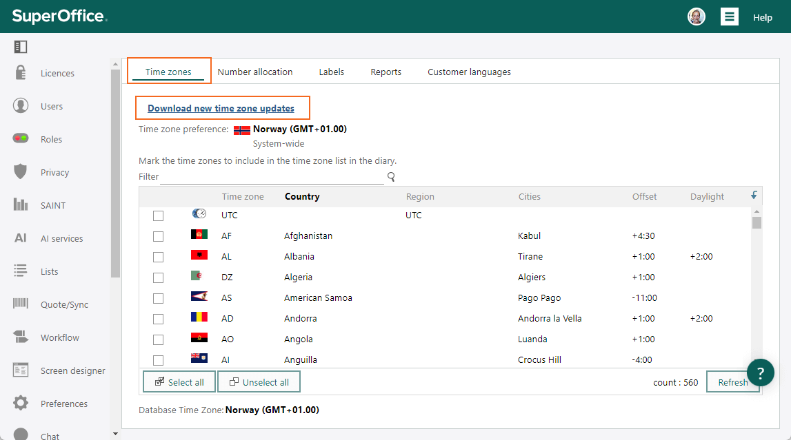Switch to the Number allocation tab
The width and height of the screenshot is (791, 440).
coord(254,72)
